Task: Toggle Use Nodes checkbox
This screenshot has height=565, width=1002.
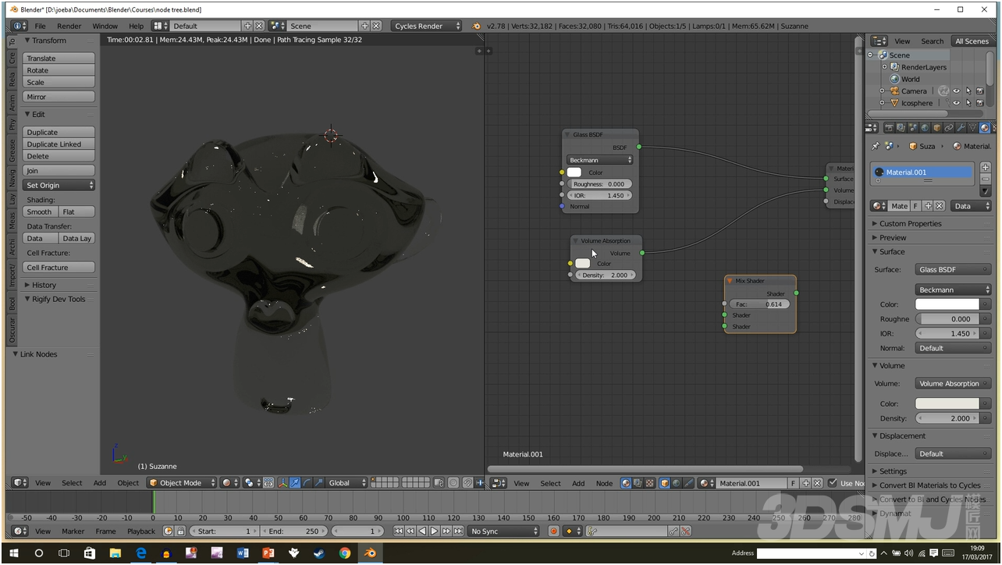Action: pos(832,483)
